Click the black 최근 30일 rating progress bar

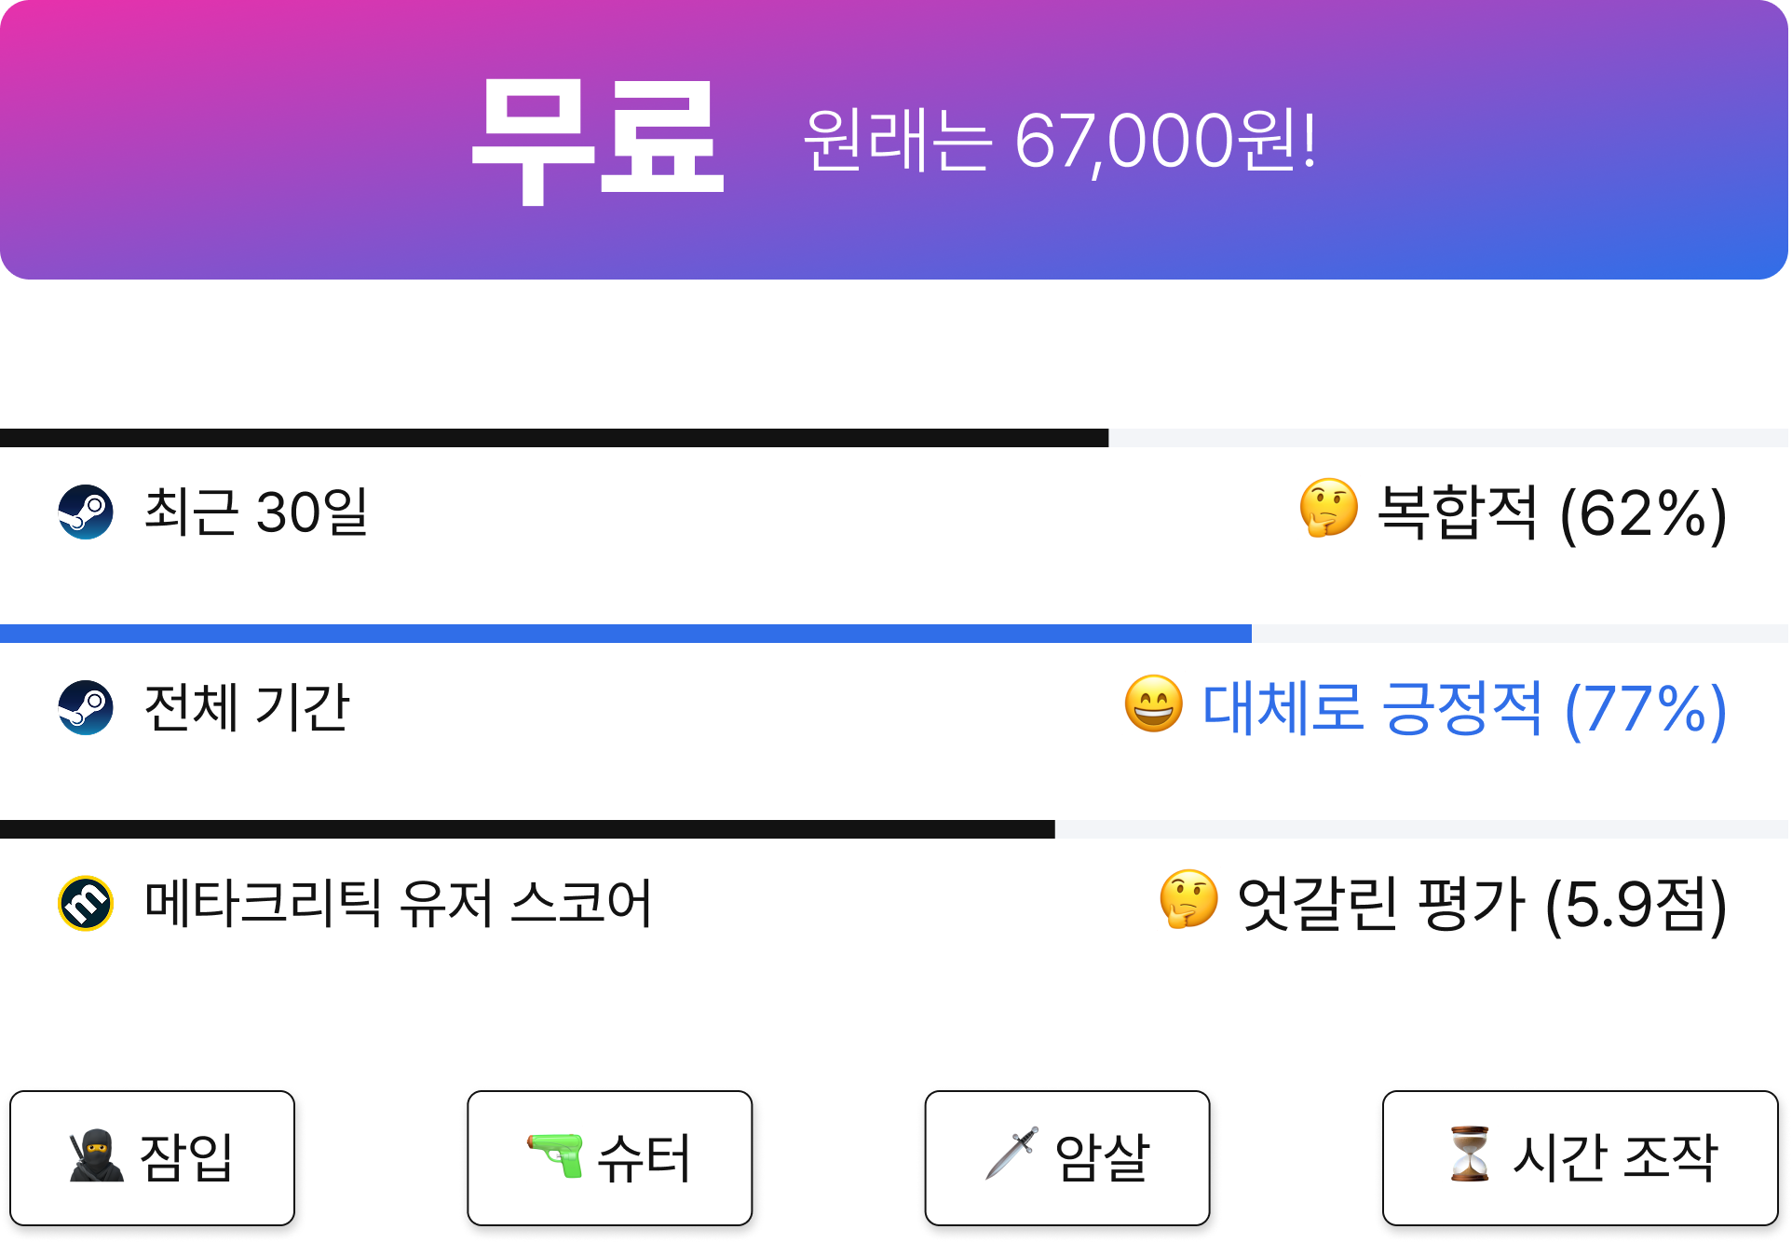coord(554,438)
